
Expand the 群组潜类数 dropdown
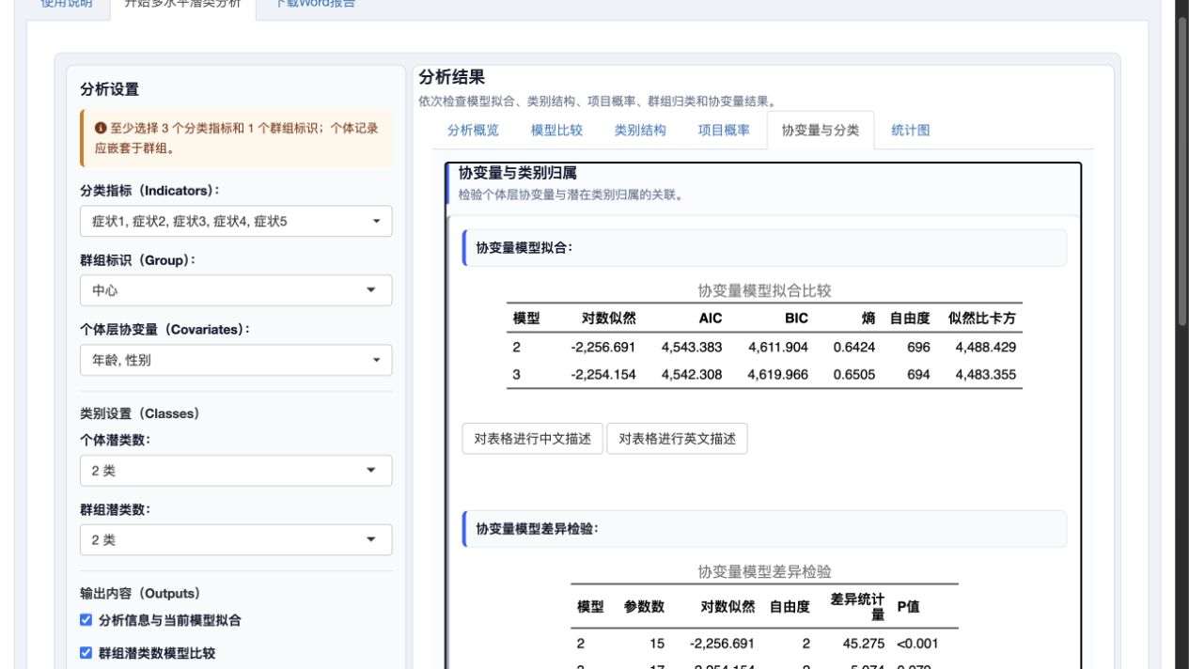click(x=236, y=540)
